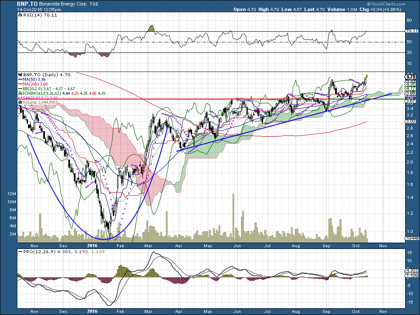This screenshot has height=315, width=420.
Task: Click the Low 4.67 quote value
Action: click(291, 9)
